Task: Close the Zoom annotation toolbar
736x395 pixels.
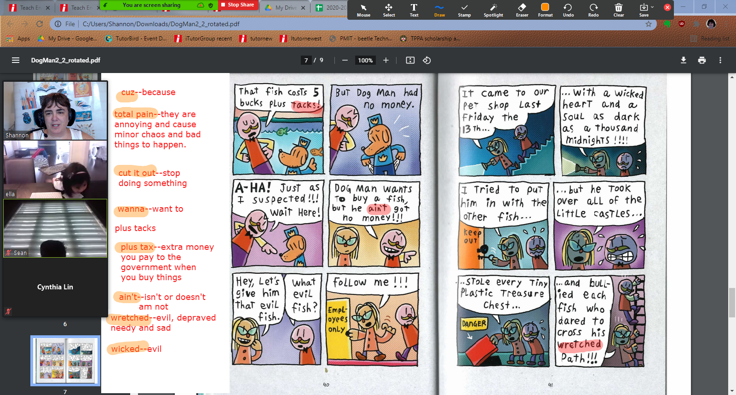Action: 667,7
